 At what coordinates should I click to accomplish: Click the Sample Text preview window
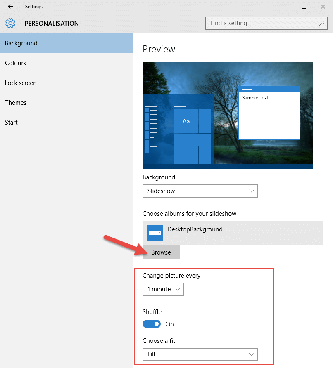point(269,113)
